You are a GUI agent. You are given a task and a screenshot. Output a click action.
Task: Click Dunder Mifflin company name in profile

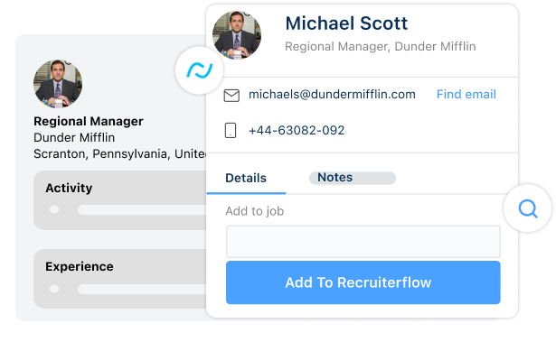tap(74, 137)
